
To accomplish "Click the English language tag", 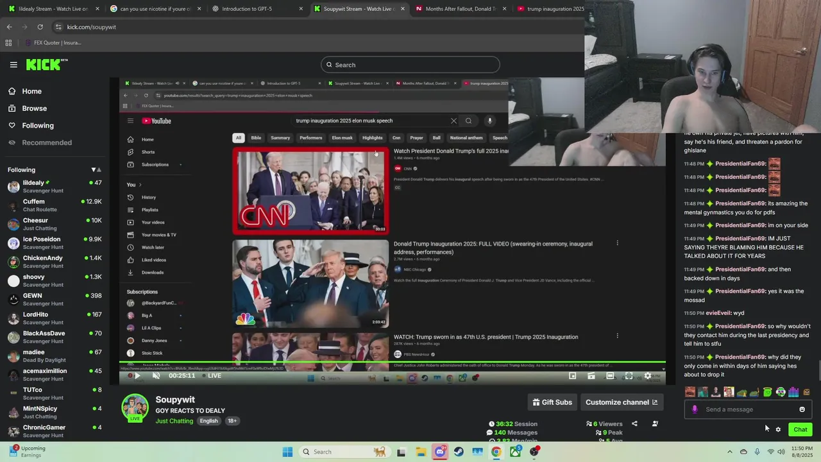I will click(x=208, y=421).
